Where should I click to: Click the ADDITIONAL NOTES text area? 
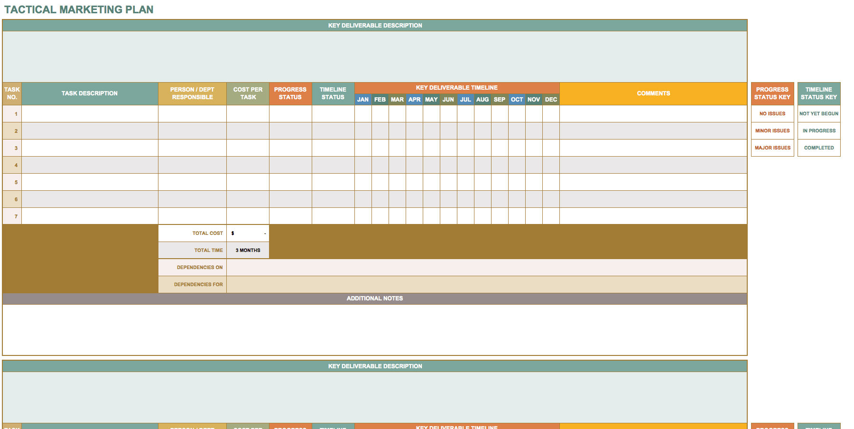374,329
